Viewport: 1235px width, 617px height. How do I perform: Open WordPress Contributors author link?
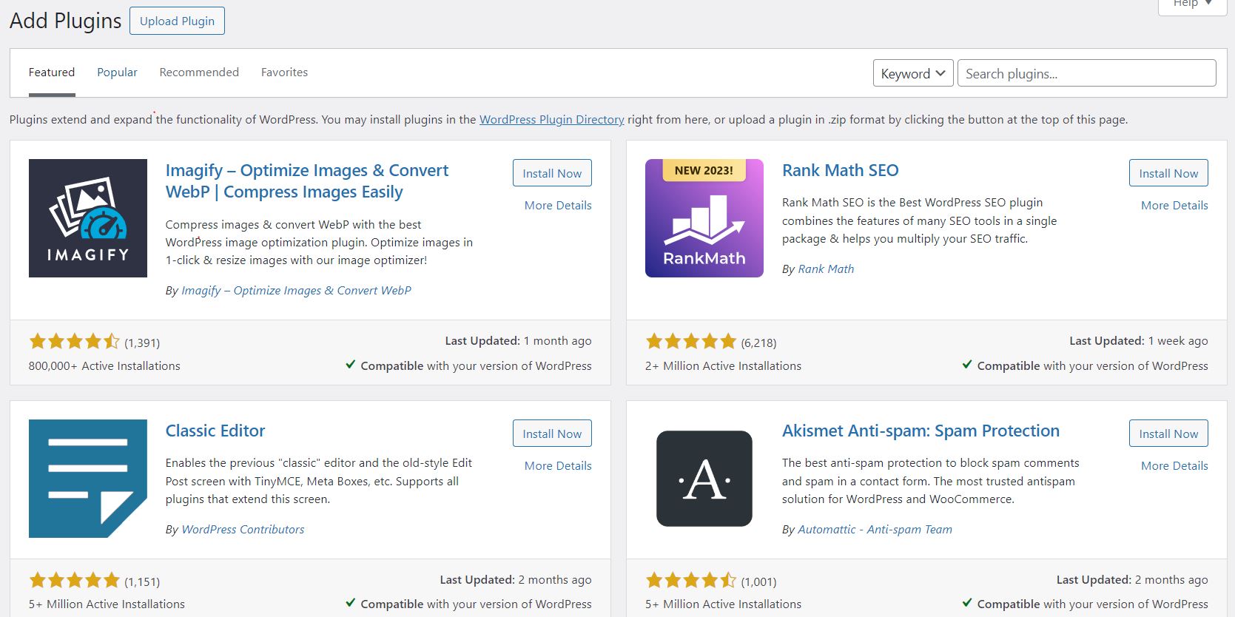[x=243, y=530]
